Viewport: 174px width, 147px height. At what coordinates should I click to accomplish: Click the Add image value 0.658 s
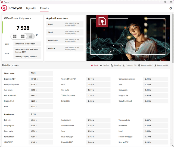(x=41, y=90)
